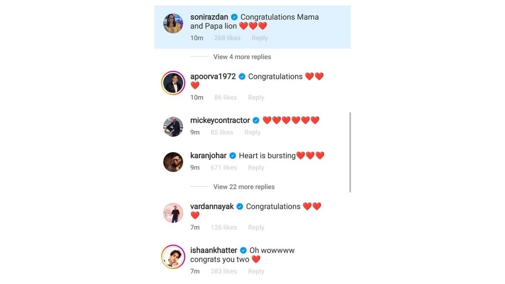The height and width of the screenshot is (284, 505).
Task: View 268 likes on sonirazdan's comment
Action: pyautogui.click(x=227, y=38)
